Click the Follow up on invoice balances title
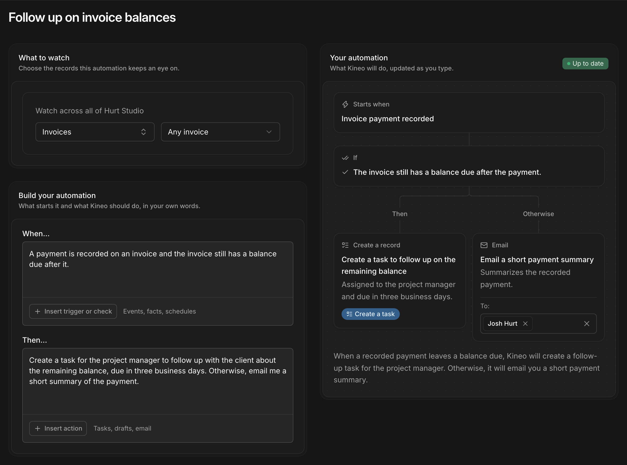The width and height of the screenshot is (627, 465). tap(92, 17)
